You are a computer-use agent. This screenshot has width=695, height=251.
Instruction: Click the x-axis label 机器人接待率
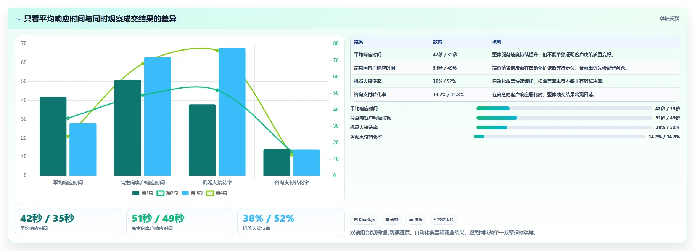[217, 183]
